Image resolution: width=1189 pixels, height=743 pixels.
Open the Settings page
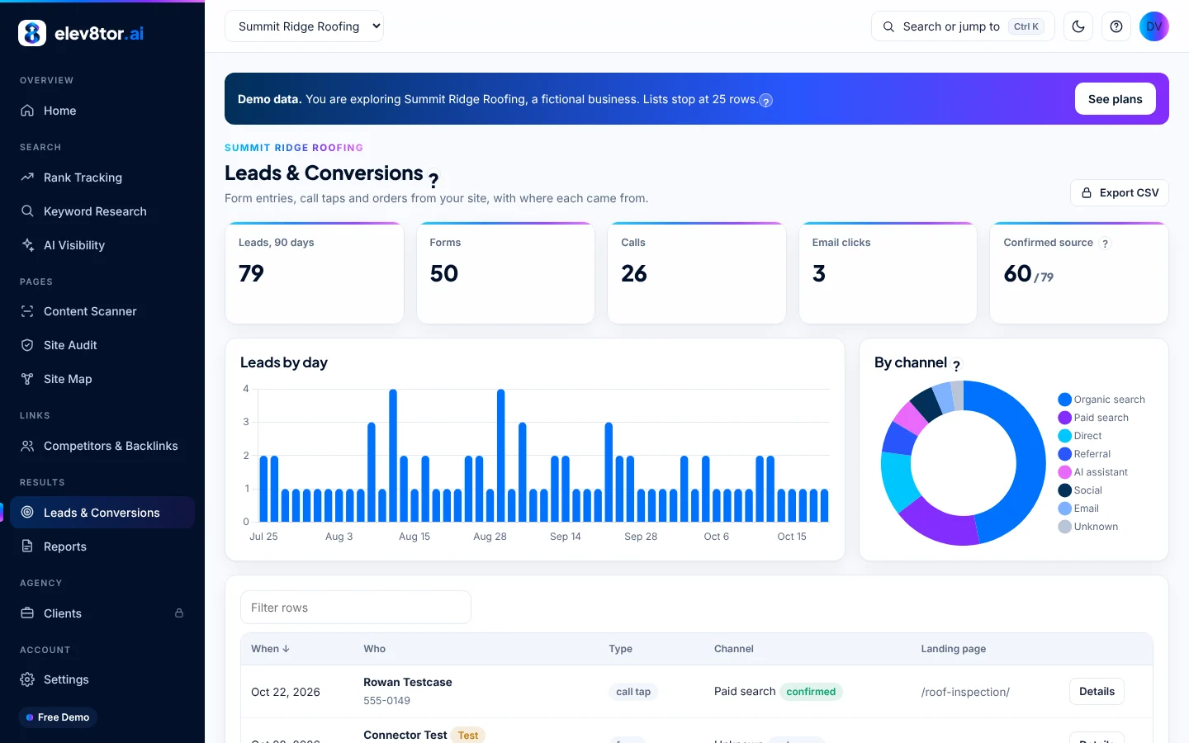[x=102, y=679]
